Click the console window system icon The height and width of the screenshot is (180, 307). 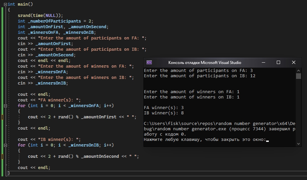click(150, 62)
